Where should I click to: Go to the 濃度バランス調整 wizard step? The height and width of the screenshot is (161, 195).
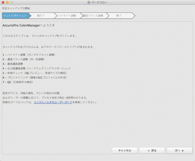pyautogui.click(x=93, y=16)
